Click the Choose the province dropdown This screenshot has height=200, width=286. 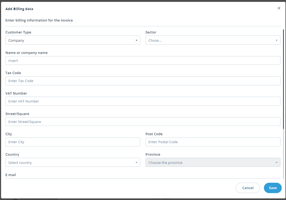click(x=213, y=163)
